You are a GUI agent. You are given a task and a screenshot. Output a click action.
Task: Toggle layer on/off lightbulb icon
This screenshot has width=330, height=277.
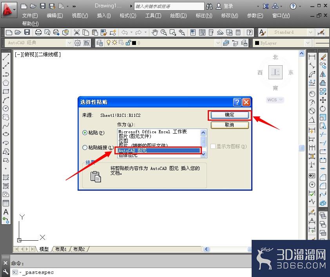[x=109, y=43]
